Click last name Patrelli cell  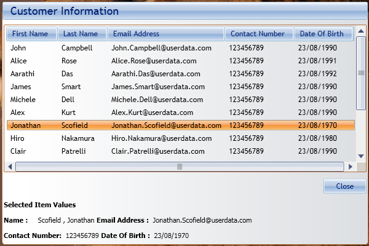(73, 151)
